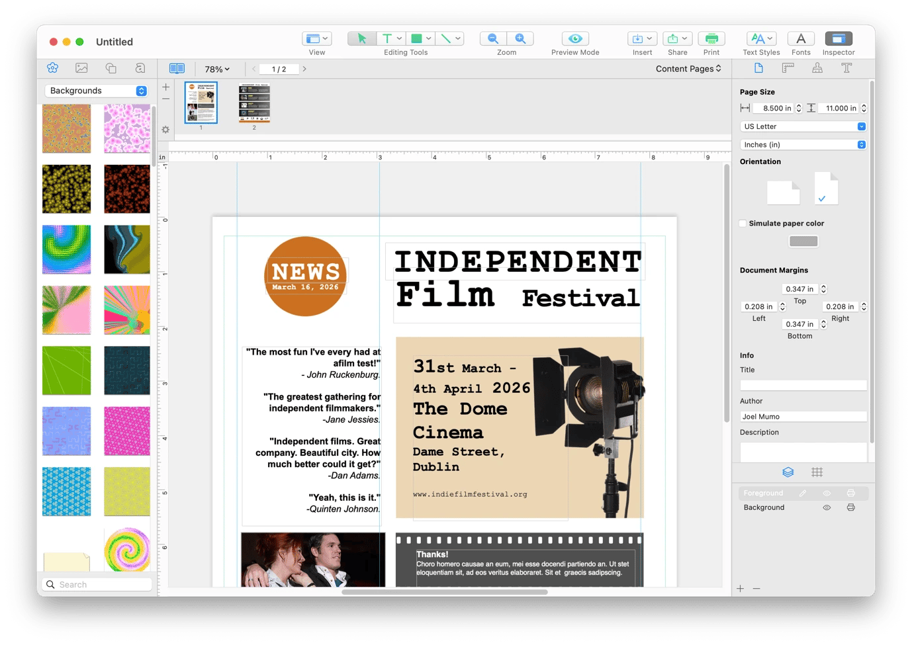
Task: Open the clipart flower tab in source panel
Action: pyautogui.click(x=53, y=67)
